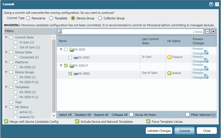The image size is (221, 138).
Task: Collapse the Device State filter group
Action: tap(6, 52)
